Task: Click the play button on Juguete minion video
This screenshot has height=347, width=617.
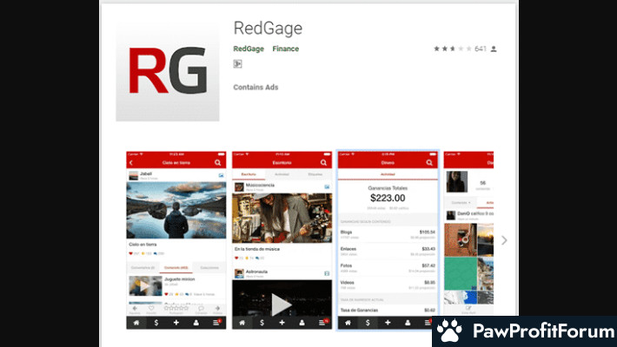Action: point(145,285)
